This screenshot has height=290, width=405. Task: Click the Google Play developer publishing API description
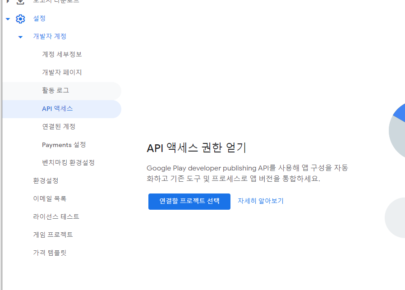248,173
